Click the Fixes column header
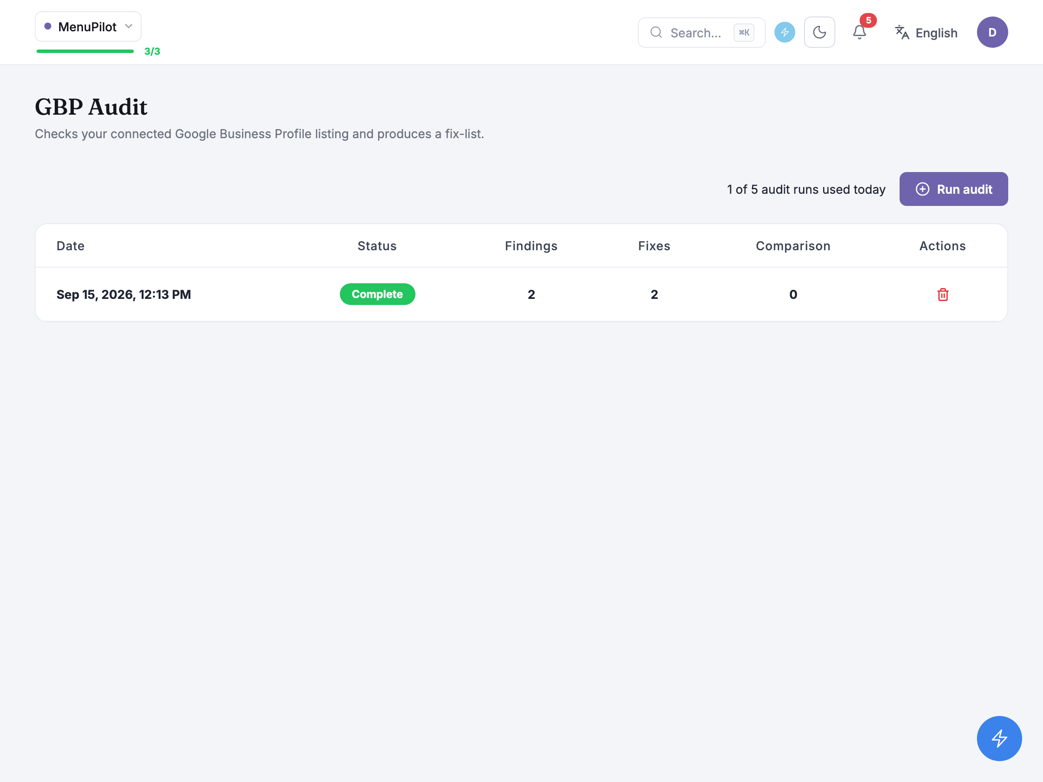 (x=654, y=246)
